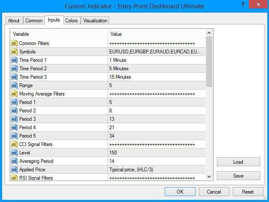Open the Visualization tab
The width and height of the screenshot is (269, 202).
pyautogui.click(x=95, y=21)
